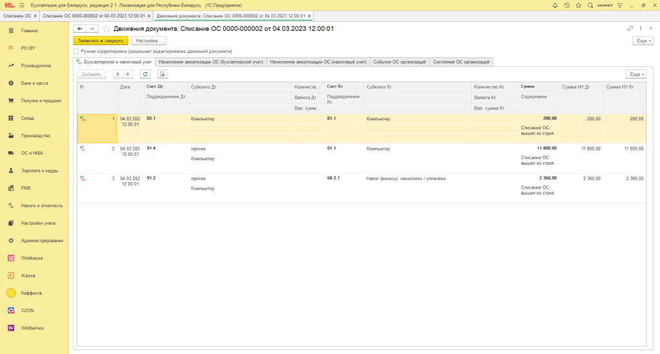
Task: Go back with left arrow button
Action: (x=79, y=28)
